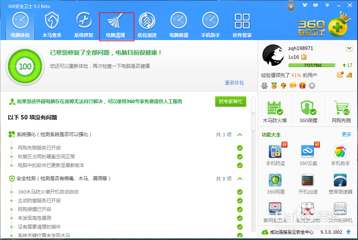Click the 找专家帮忙 button

click(231, 102)
